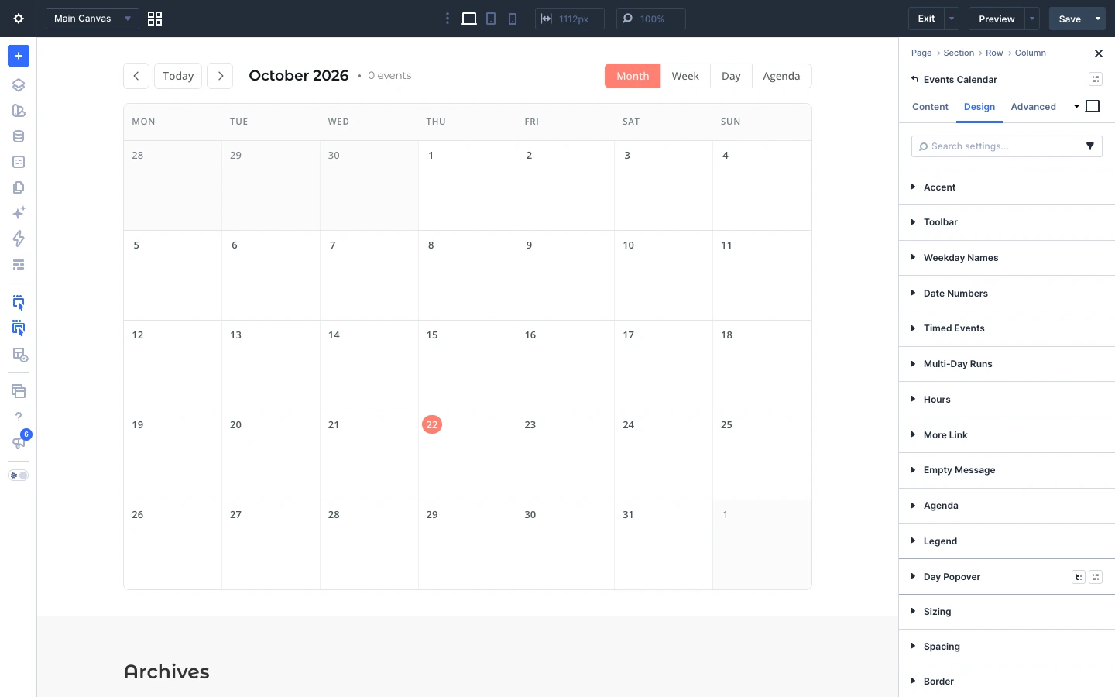Image resolution: width=1115 pixels, height=697 pixels.
Task: Switch to desktop viewport icon
Action: [x=469, y=19]
